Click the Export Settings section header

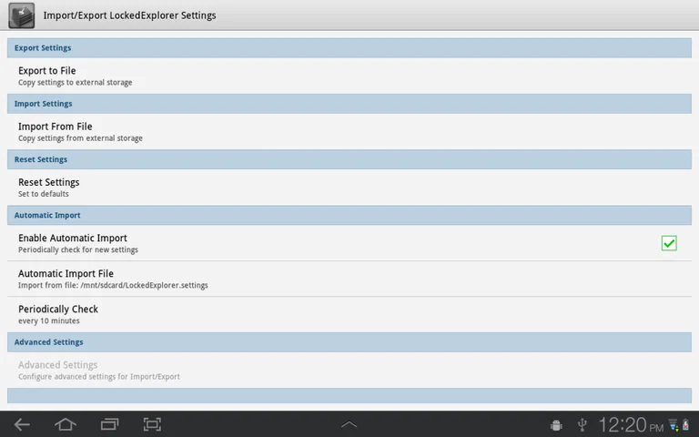349,47
